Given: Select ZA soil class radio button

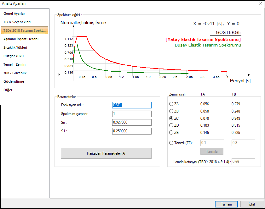Looking at the screenshot, I should click(171, 104).
